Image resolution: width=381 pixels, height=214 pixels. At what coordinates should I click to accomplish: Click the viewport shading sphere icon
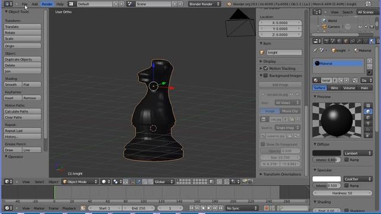click(x=105, y=182)
